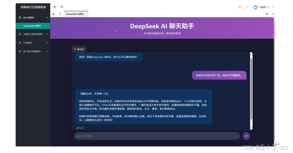The image size is (293, 153).
Task: Click the 消费者行为预测系统 sidebar title
Action: (33, 7)
